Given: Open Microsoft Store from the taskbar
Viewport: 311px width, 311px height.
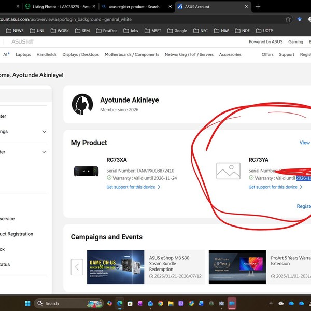Looking at the screenshot, I should [x=130, y=303].
